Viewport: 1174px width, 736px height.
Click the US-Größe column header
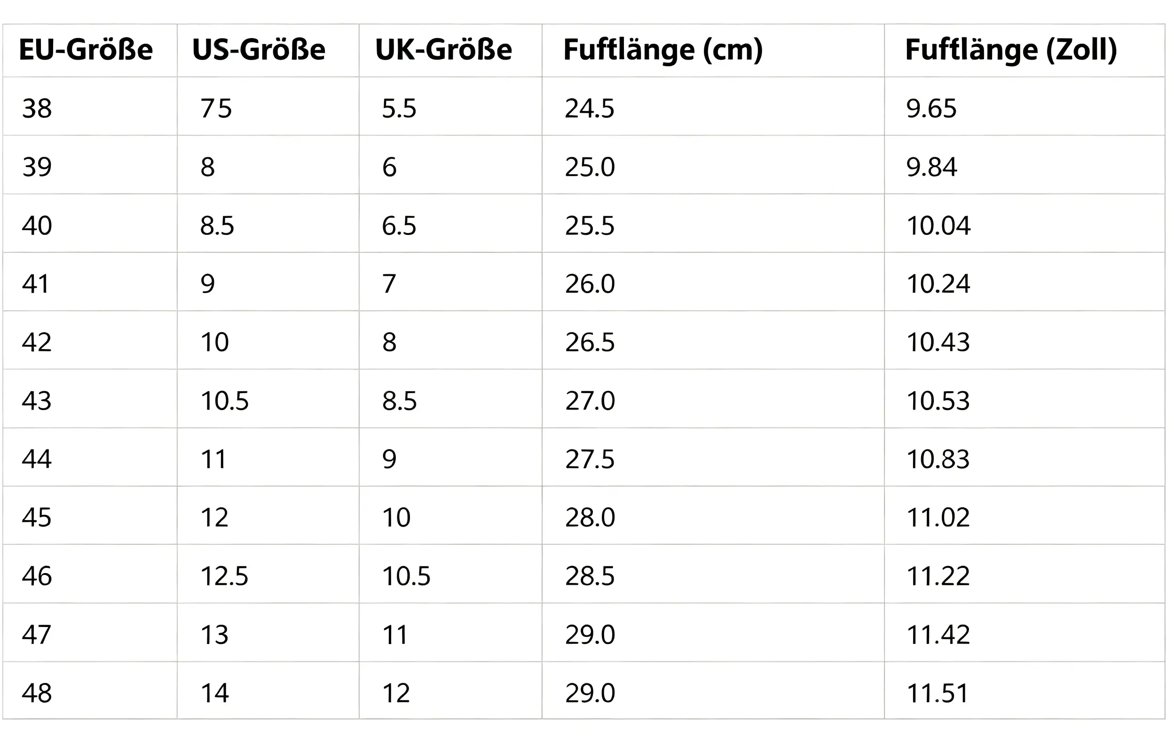pos(268,51)
